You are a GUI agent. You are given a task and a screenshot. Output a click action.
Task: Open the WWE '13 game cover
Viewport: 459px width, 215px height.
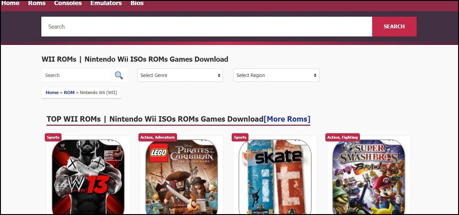coord(88,177)
